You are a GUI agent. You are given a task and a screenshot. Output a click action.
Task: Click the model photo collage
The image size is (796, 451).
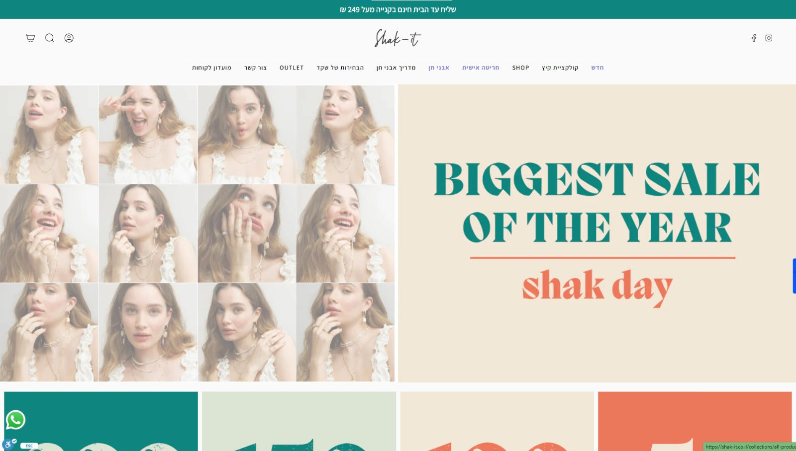tap(197, 233)
